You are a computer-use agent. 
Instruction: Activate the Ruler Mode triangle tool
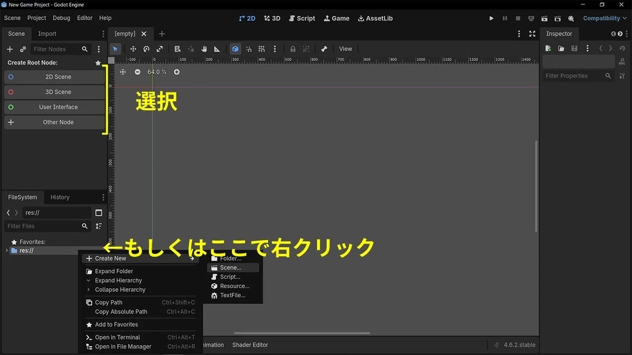point(217,49)
